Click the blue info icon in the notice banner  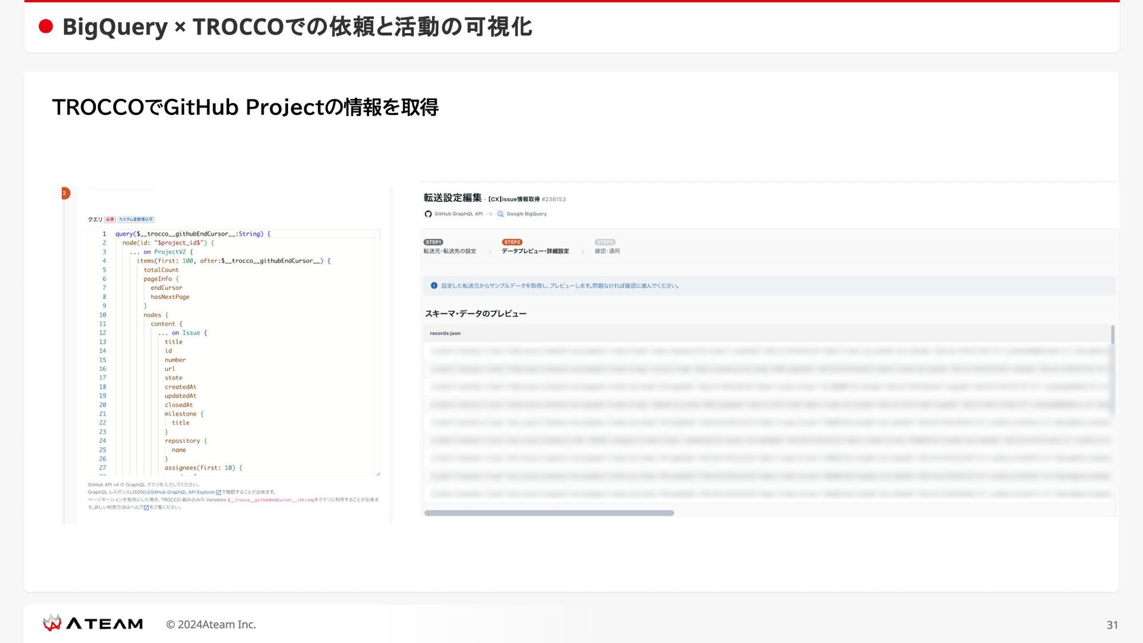point(434,286)
